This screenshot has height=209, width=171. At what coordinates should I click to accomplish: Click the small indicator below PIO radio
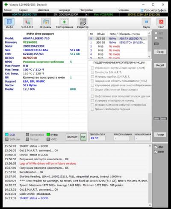(x=156, y=44)
